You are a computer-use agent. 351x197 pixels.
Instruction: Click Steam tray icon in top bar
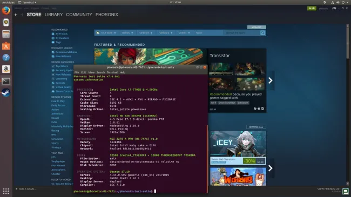click(x=325, y=2)
